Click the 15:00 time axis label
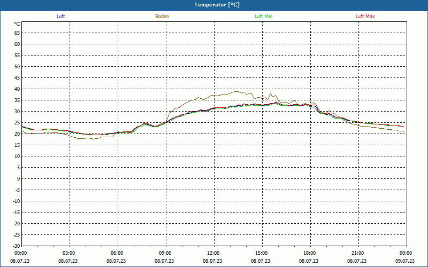This screenshot has height=267, width=428. click(x=261, y=253)
